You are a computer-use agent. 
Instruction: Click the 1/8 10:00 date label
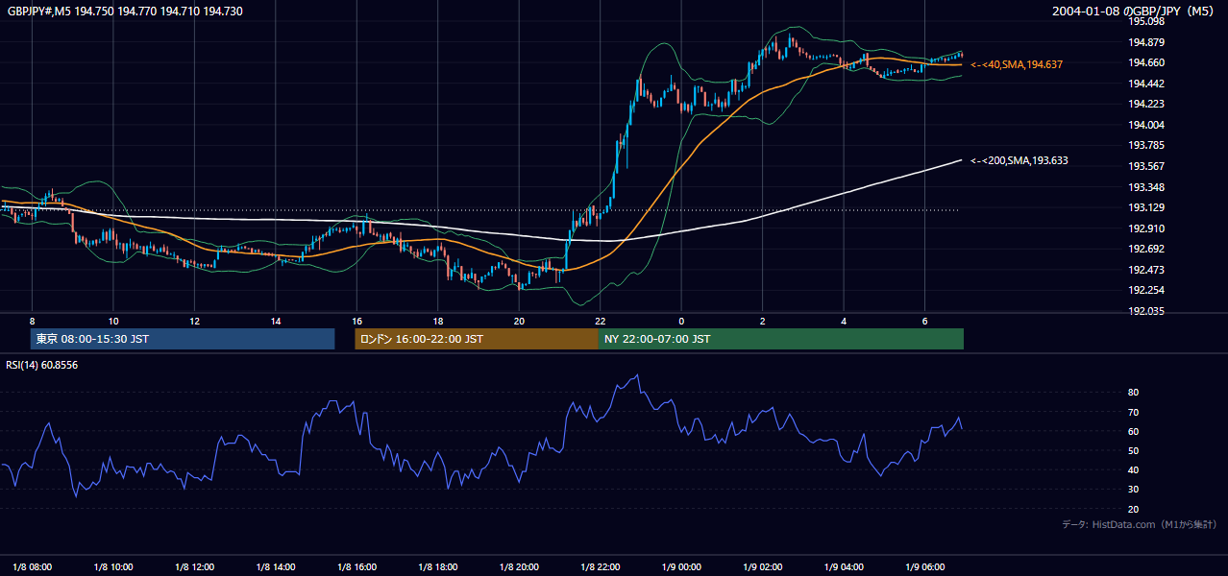[113, 566]
